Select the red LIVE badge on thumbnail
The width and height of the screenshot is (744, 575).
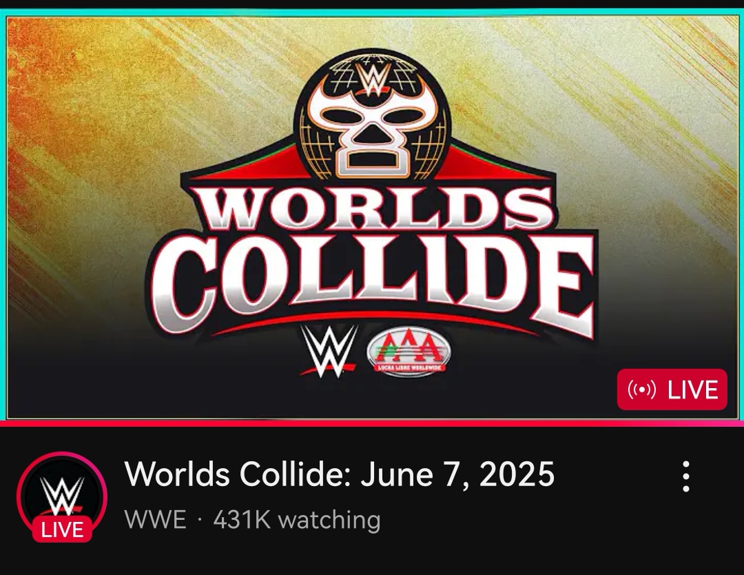[x=672, y=390]
